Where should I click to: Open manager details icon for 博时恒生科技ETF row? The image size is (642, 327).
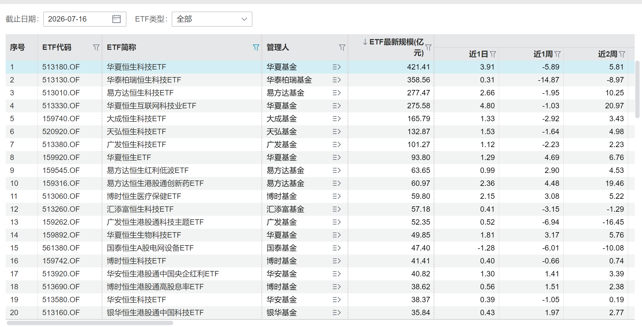coord(337,261)
